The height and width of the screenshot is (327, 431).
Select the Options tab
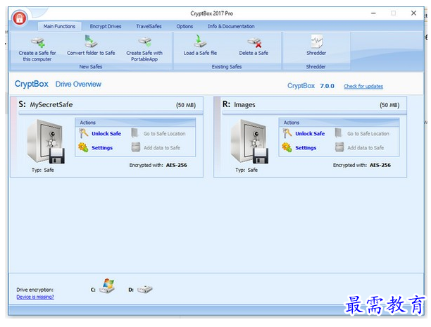tap(185, 26)
